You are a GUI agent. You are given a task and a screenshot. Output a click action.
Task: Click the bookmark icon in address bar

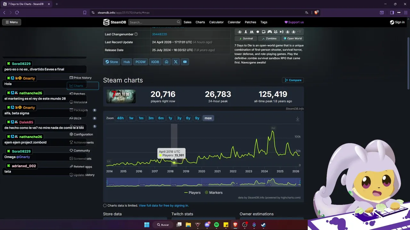click(x=85, y=12)
